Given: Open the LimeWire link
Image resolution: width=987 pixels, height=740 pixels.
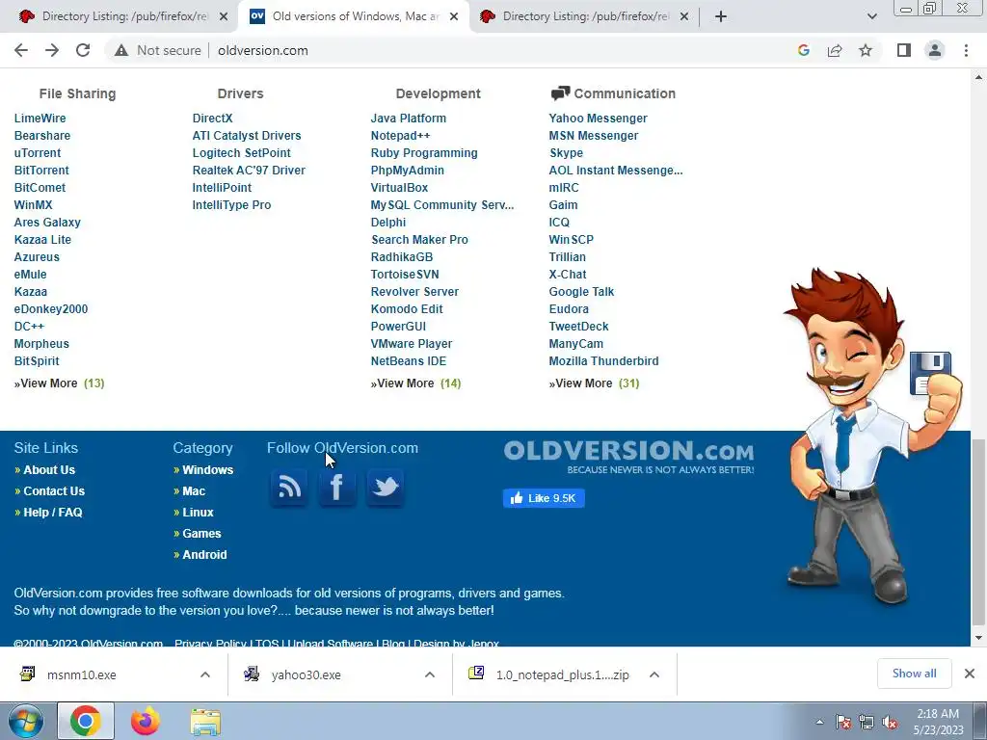Looking at the screenshot, I should (x=40, y=119).
